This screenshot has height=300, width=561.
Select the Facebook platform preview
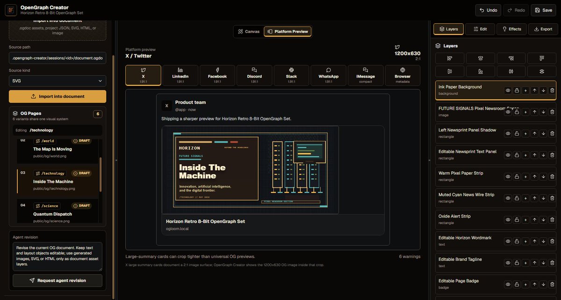pyautogui.click(x=217, y=76)
